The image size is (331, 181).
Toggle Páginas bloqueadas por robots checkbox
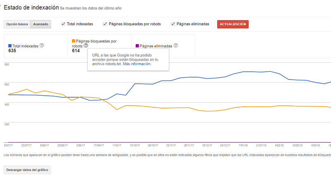[105, 24]
